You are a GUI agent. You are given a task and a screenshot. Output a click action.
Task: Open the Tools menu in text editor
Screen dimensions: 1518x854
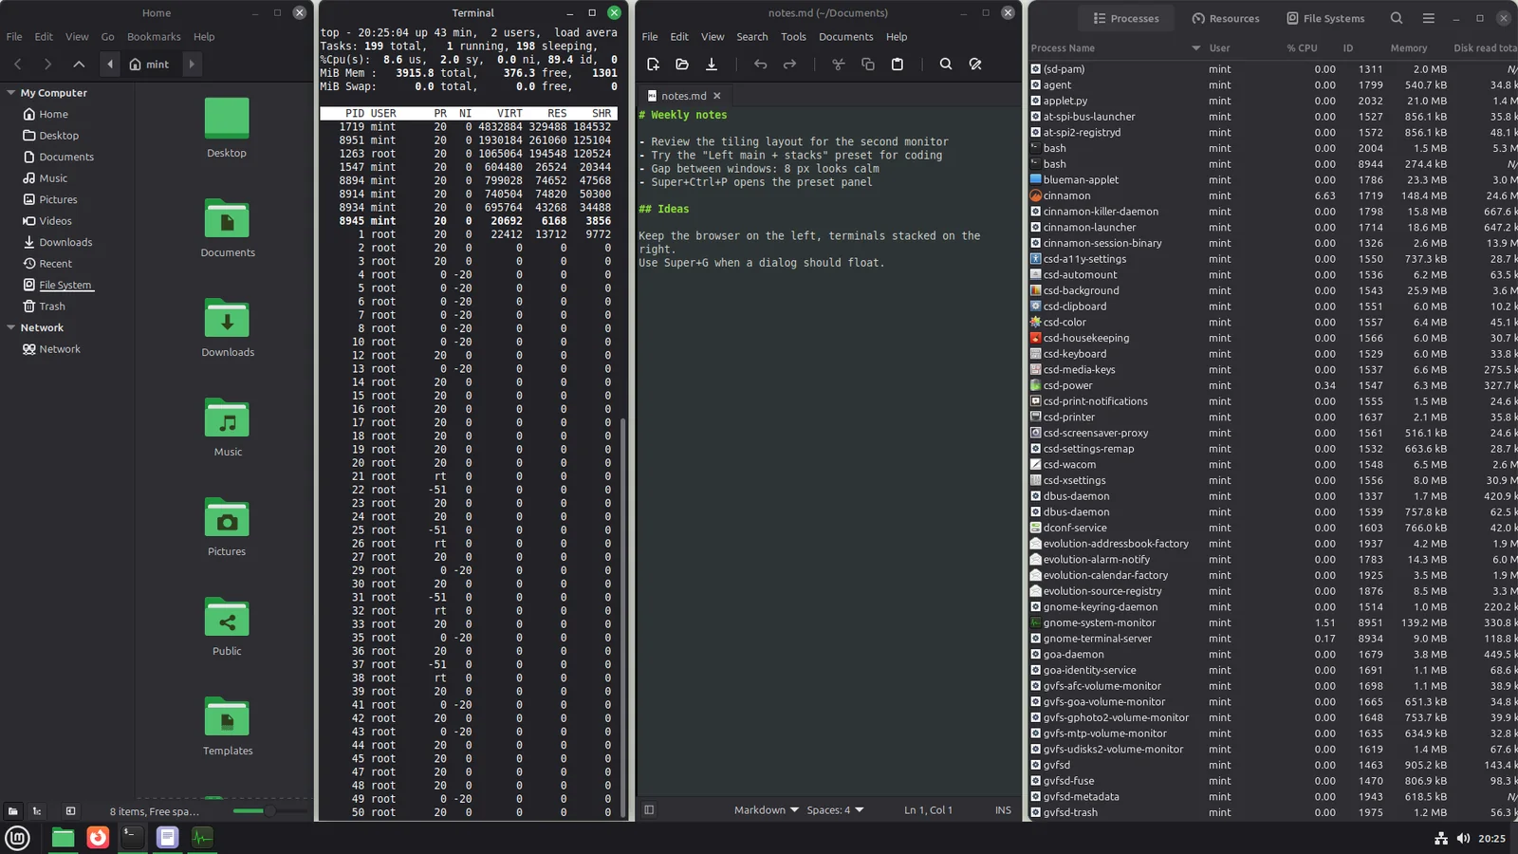[x=793, y=37]
